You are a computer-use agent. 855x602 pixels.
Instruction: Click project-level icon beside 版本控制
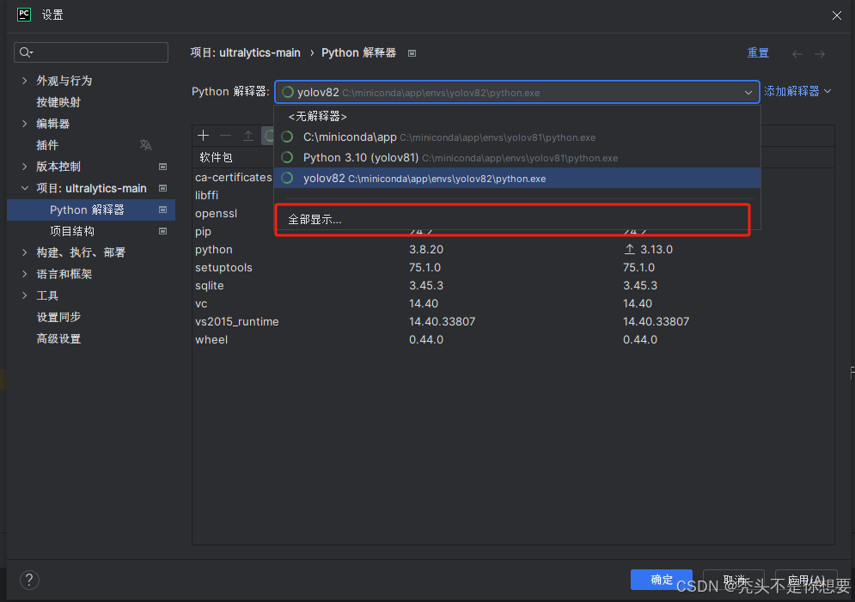pos(162,167)
